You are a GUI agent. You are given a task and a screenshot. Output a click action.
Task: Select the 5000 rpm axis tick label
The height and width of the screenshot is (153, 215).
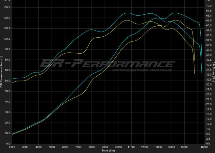point(52,147)
